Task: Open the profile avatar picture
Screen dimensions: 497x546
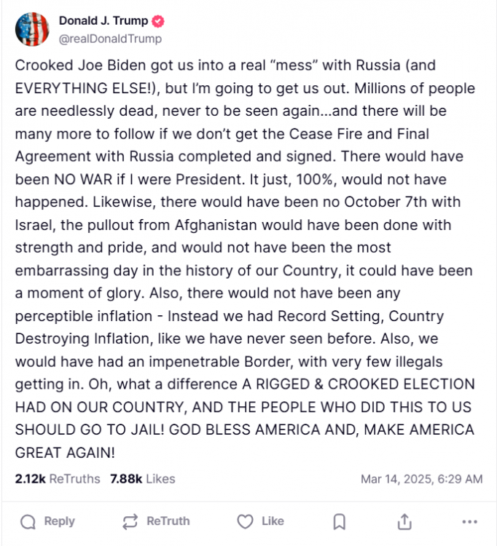Action: point(32,28)
